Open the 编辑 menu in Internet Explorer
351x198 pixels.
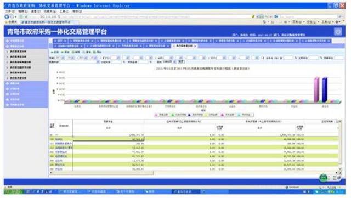(23, 11)
